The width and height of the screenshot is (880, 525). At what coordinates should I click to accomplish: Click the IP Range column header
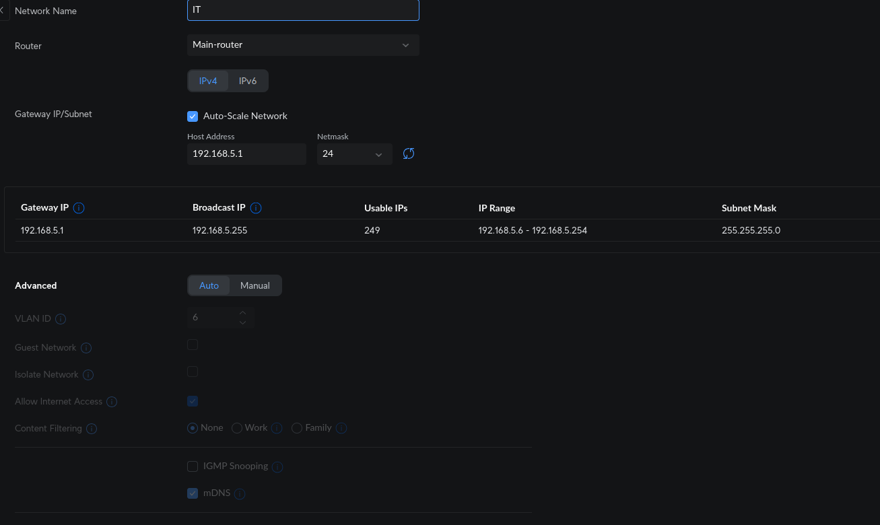497,208
